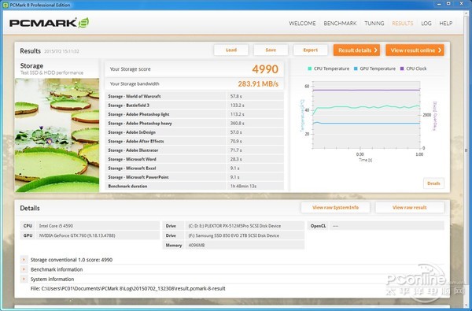Open Result details
472x311 pixels.
click(x=356, y=50)
